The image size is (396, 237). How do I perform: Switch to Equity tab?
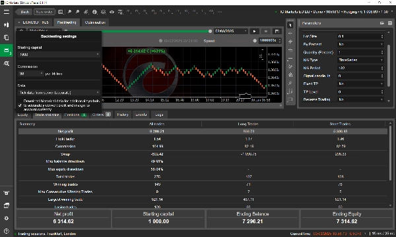(22, 115)
